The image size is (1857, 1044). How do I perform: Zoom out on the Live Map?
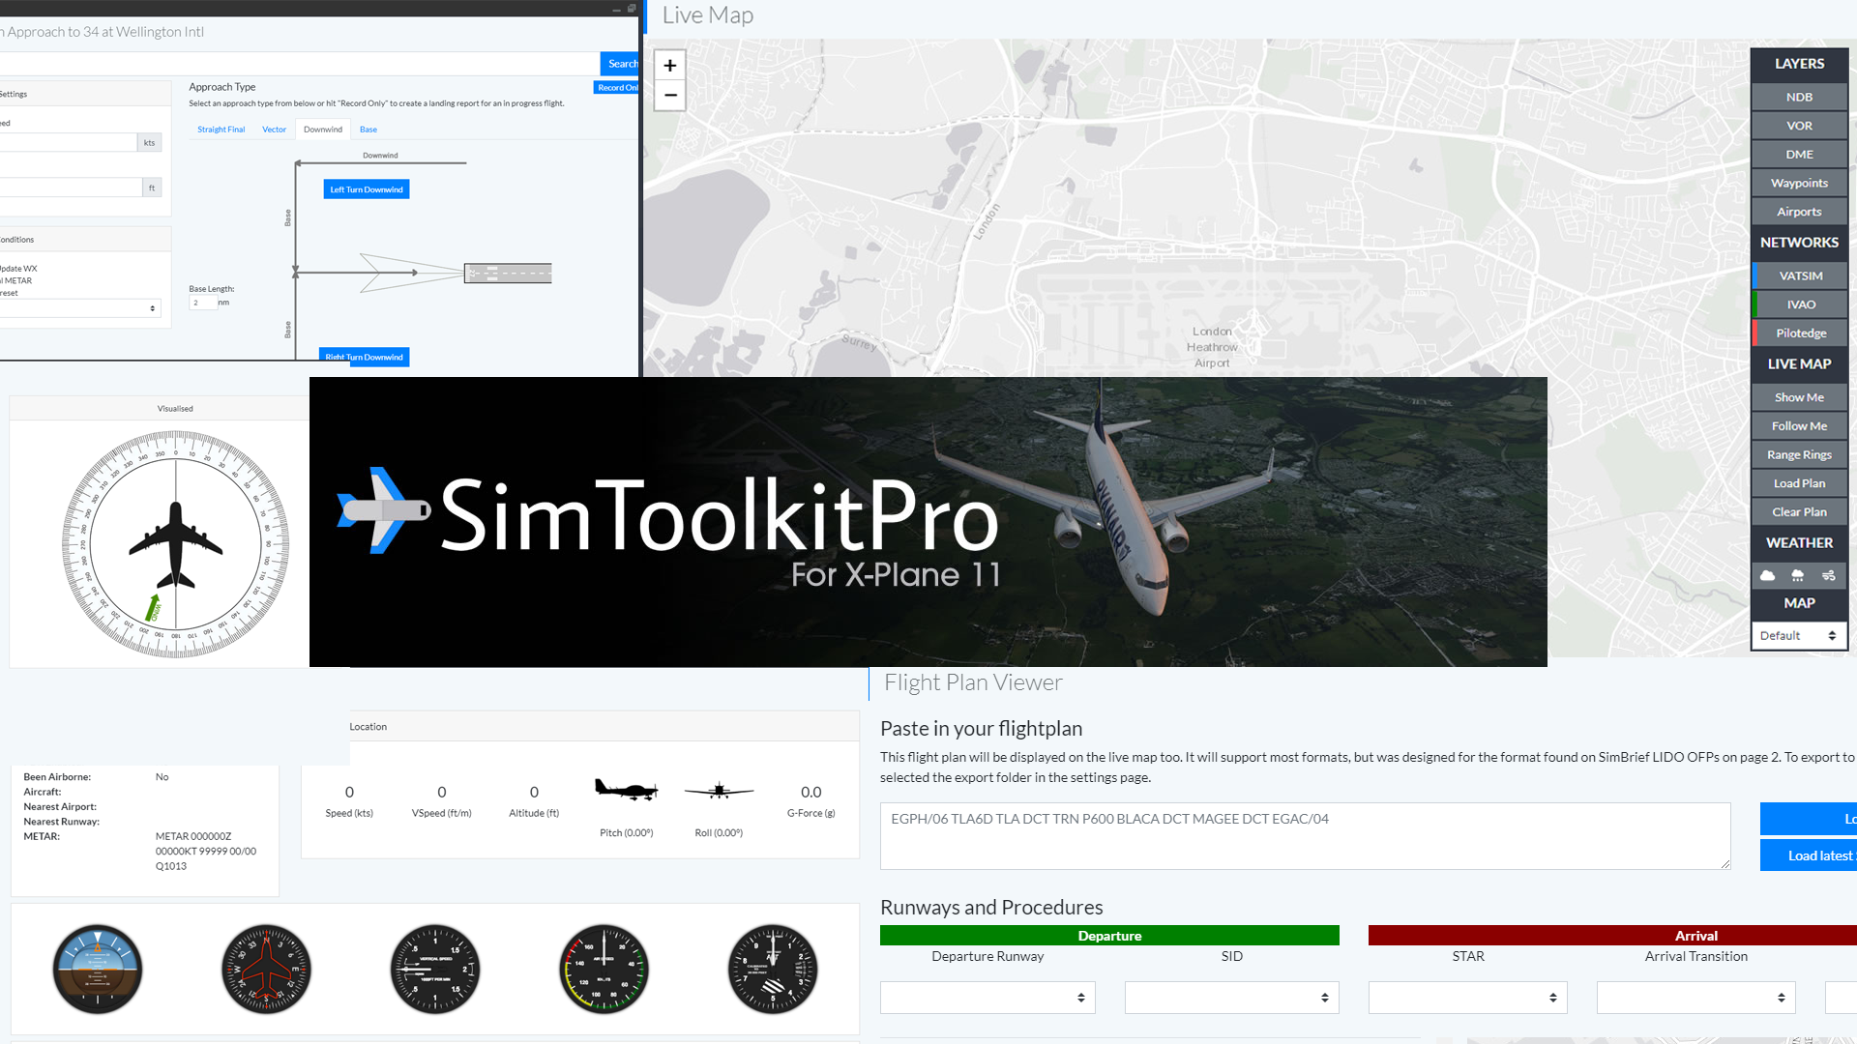tap(669, 96)
